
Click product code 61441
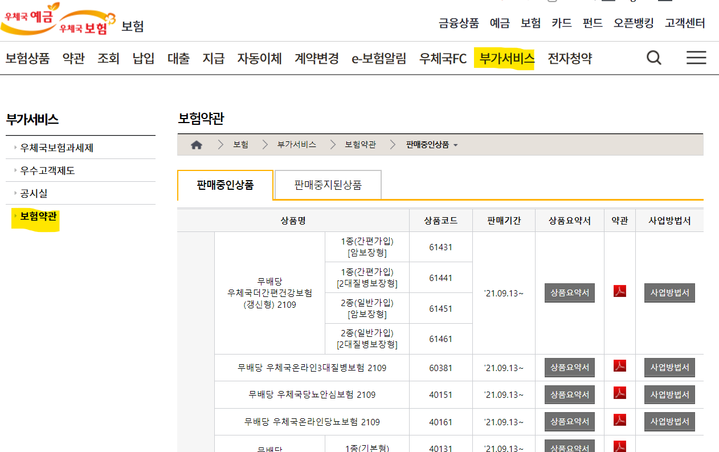tap(440, 278)
